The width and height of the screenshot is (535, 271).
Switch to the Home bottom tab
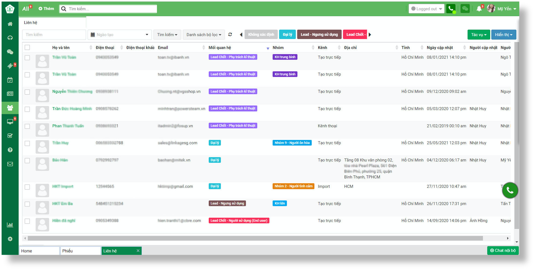pos(39,251)
